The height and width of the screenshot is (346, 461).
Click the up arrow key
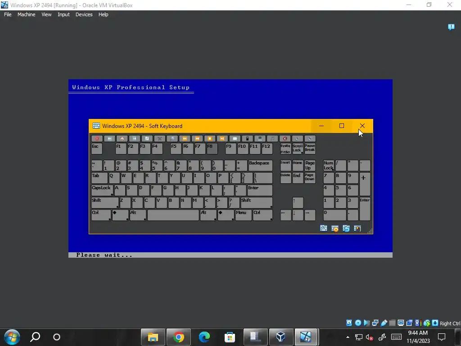click(x=298, y=202)
